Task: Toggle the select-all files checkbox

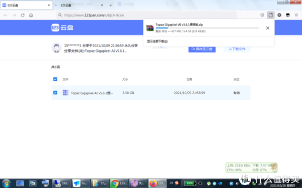Action: (x=55, y=79)
